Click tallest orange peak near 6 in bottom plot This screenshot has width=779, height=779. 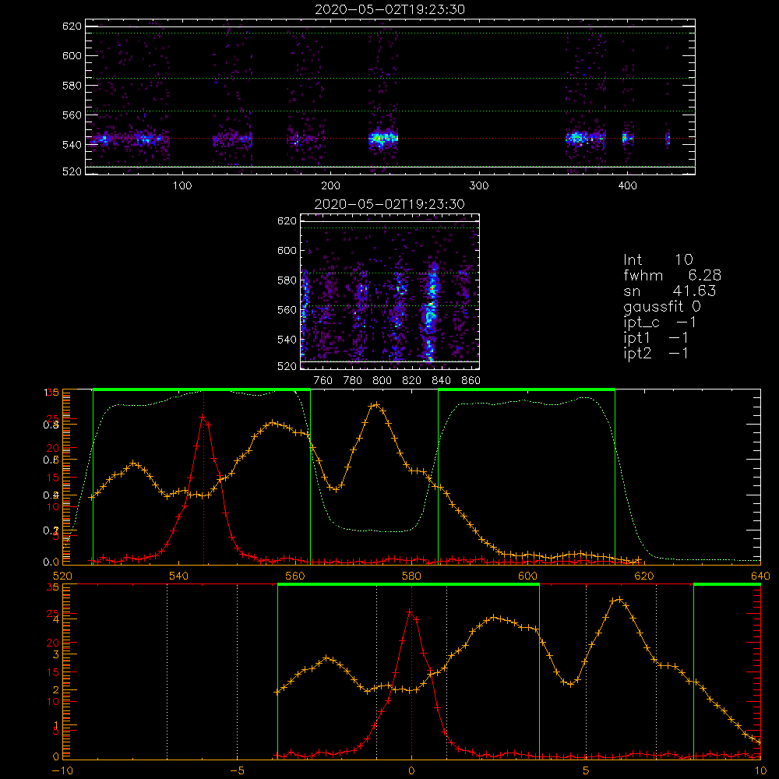pos(619,600)
